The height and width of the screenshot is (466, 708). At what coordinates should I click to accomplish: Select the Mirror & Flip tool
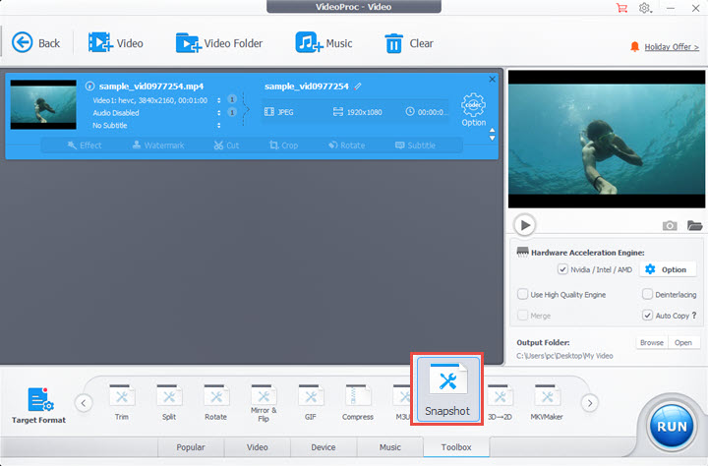click(264, 403)
